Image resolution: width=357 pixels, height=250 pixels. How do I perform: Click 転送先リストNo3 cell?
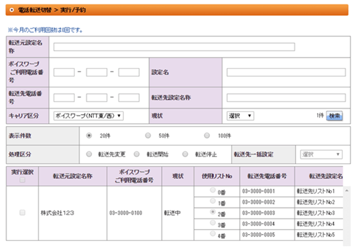pyautogui.click(x=319, y=213)
